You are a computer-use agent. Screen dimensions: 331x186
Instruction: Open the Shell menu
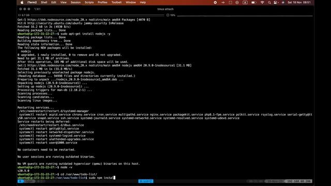(44, 3)
